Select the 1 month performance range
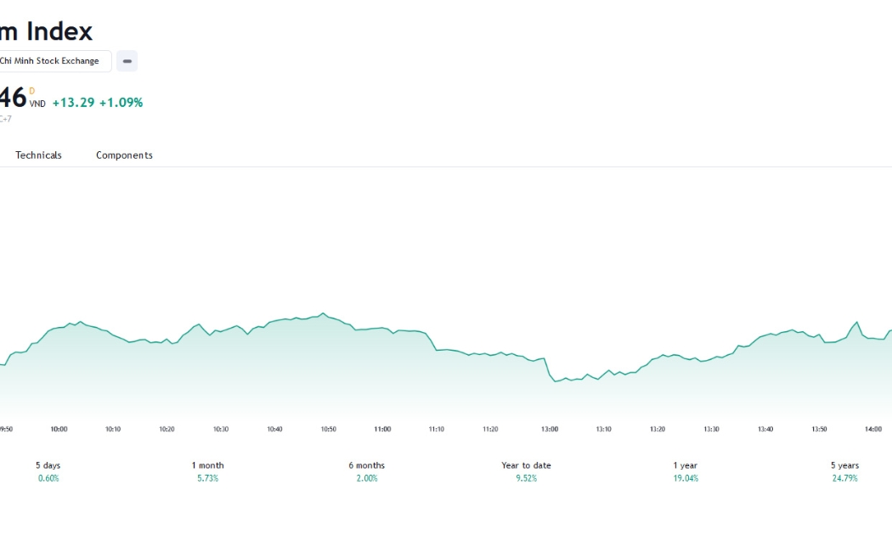The width and height of the screenshot is (892, 535). pos(207,471)
